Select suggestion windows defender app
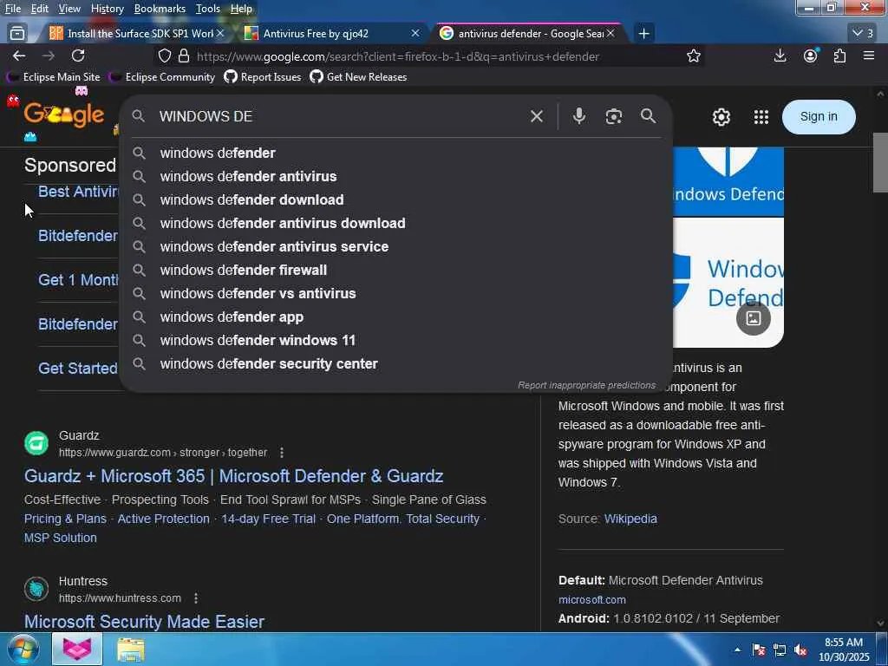 pos(395,317)
